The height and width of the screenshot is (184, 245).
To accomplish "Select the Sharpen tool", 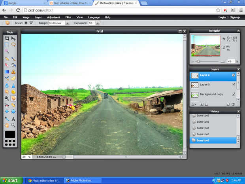I will pyautogui.click(x=13, y=85).
